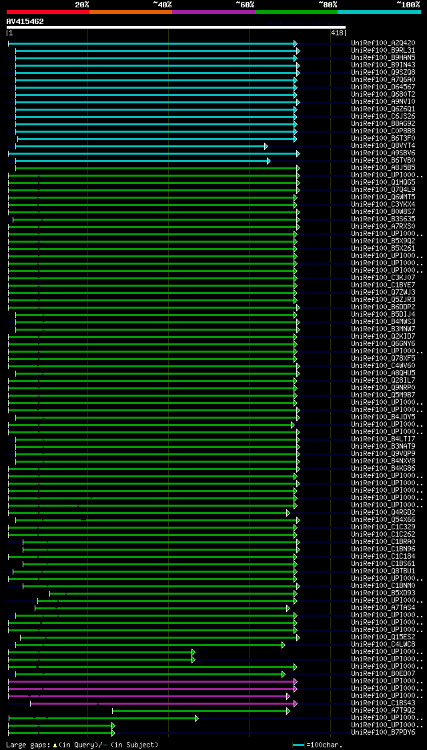Open hit UniRef100_B9RL31

tap(383, 50)
